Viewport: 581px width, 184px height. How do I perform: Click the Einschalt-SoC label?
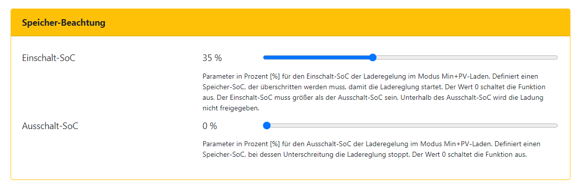[49, 58]
